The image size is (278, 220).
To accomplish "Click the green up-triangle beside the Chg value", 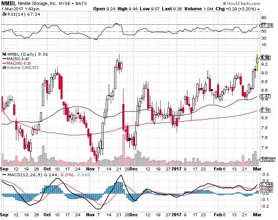I will [x=259, y=9].
